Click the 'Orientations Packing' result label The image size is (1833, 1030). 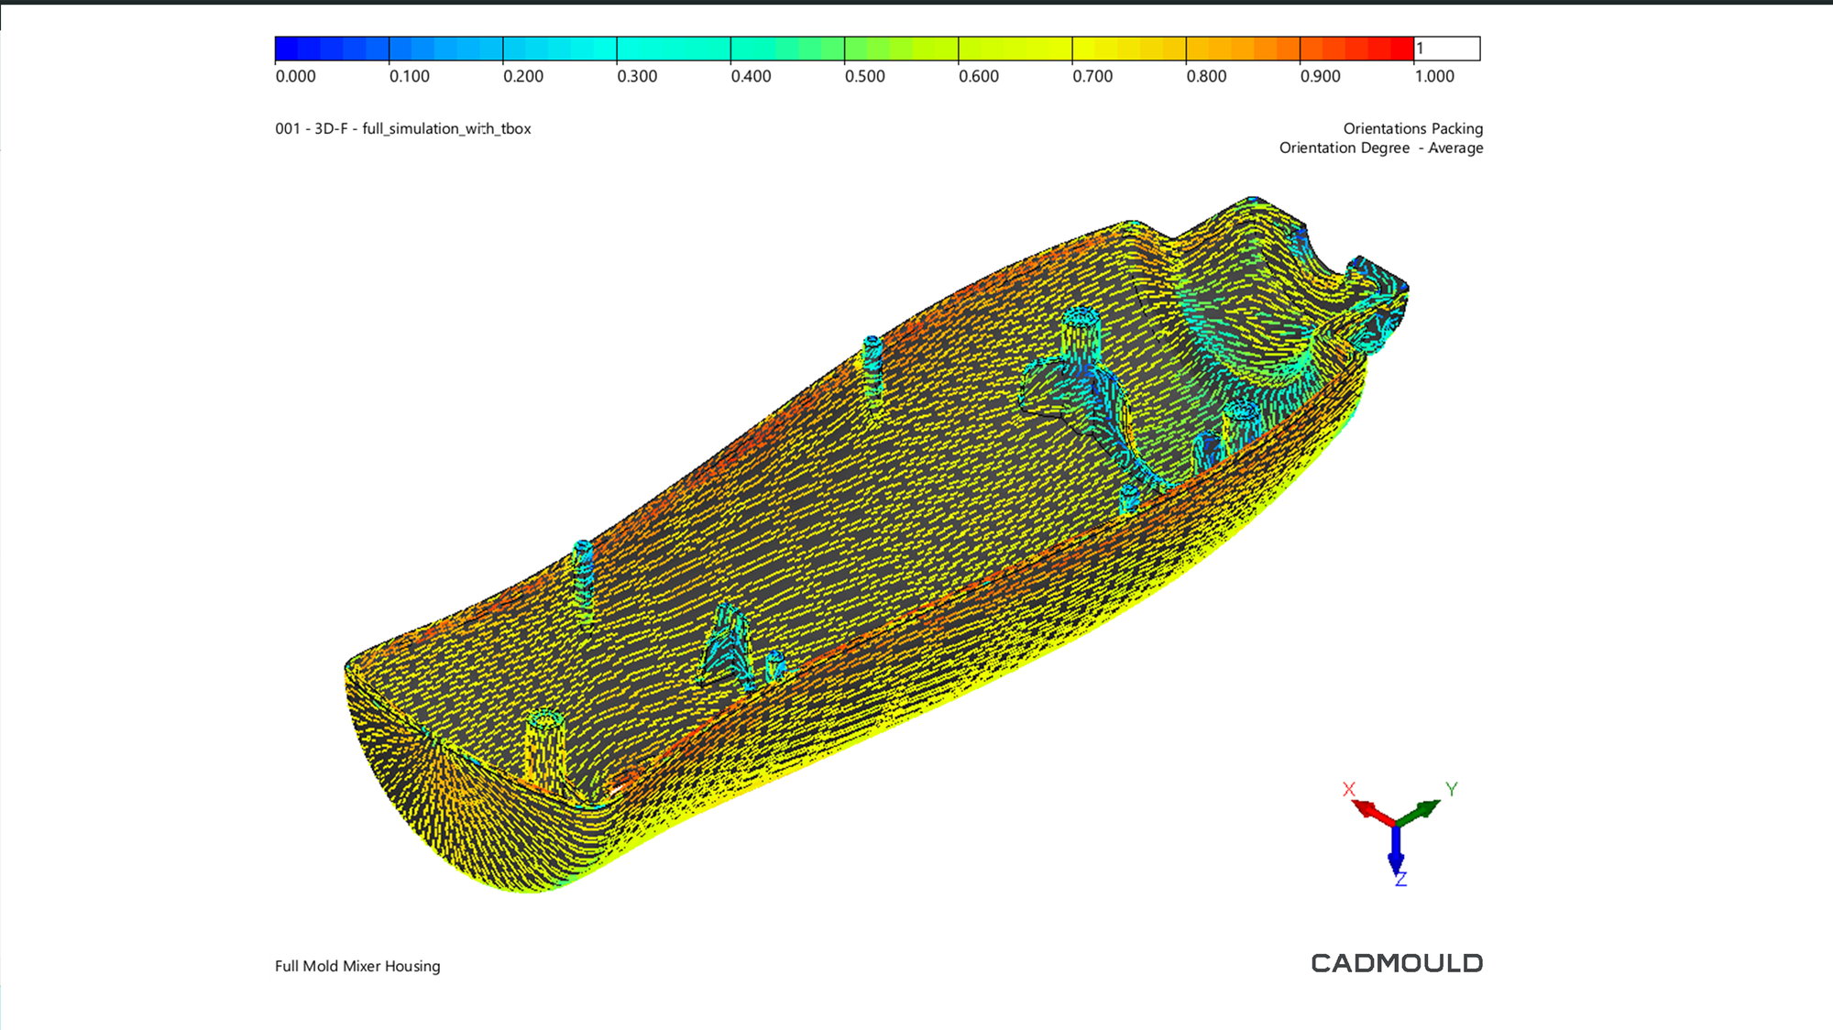(x=1412, y=128)
